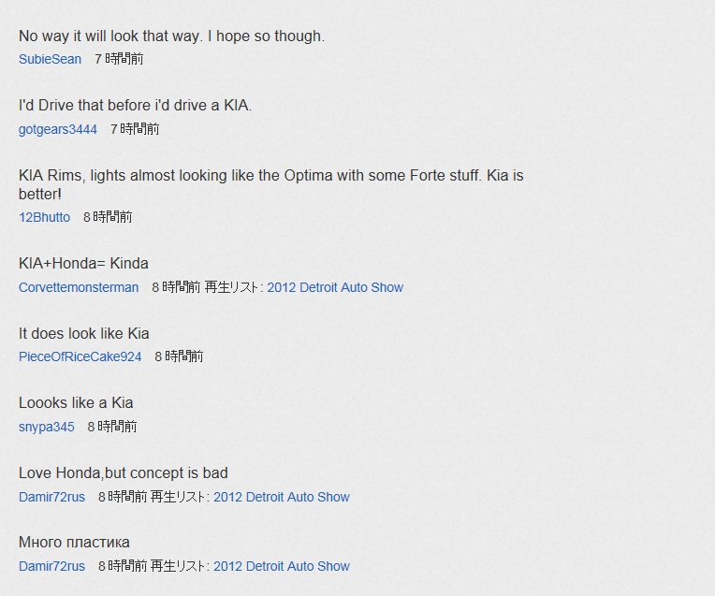Image resolution: width=715 pixels, height=596 pixels.
Task: Open SubieSean's user profile link
Action: (x=50, y=59)
